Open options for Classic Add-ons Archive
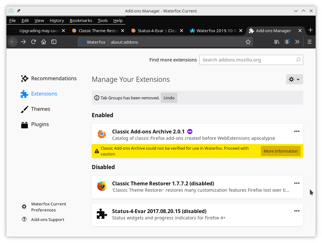The width and height of the screenshot is (322, 243). coord(297,131)
